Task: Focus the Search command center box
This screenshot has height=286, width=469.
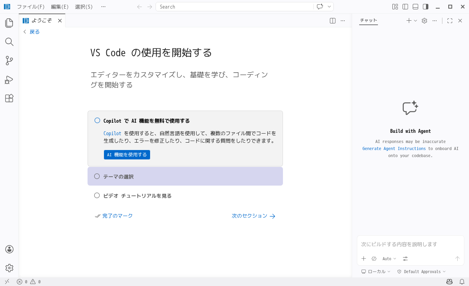Action: click(234, 7)
